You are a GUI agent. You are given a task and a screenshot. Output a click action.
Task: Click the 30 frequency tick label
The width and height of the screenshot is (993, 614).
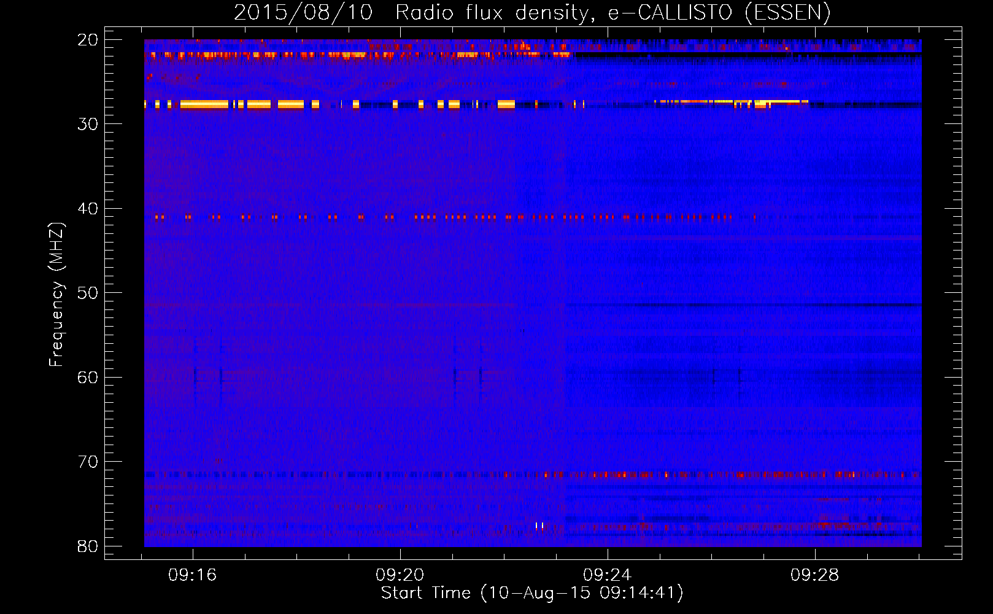click(88, 124)
